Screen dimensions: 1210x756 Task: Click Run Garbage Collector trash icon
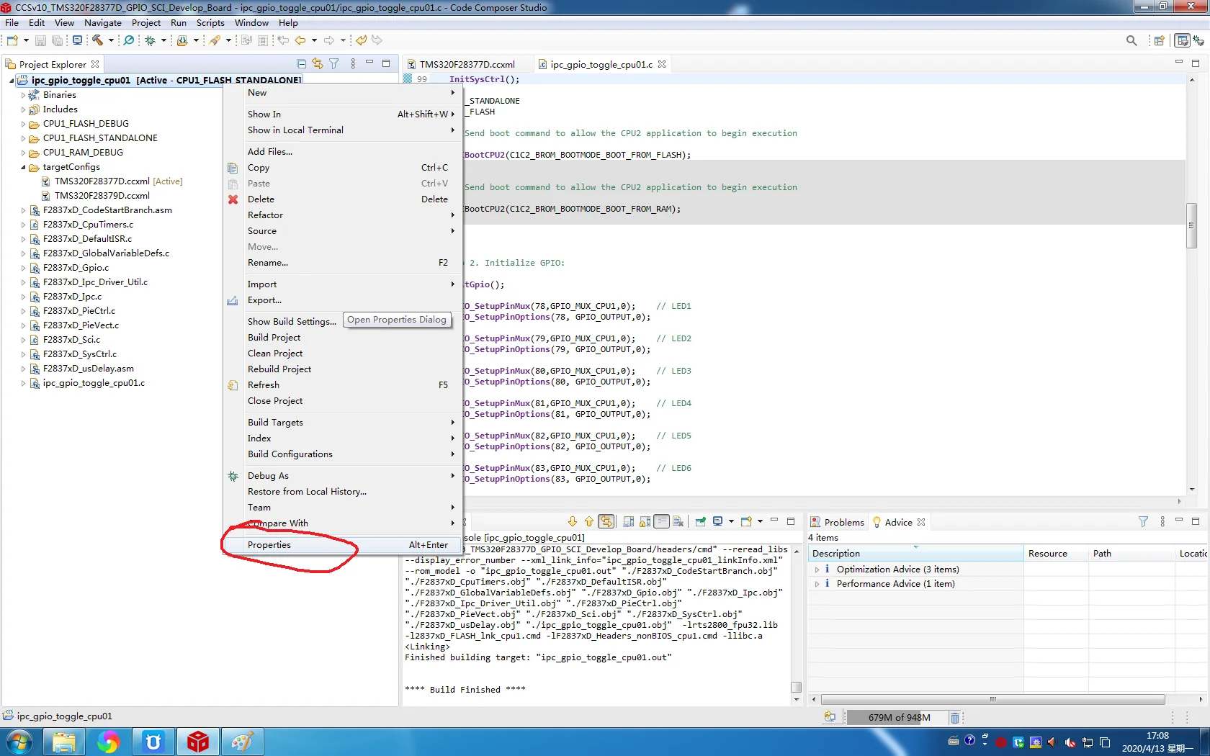[x=955, y=718]
